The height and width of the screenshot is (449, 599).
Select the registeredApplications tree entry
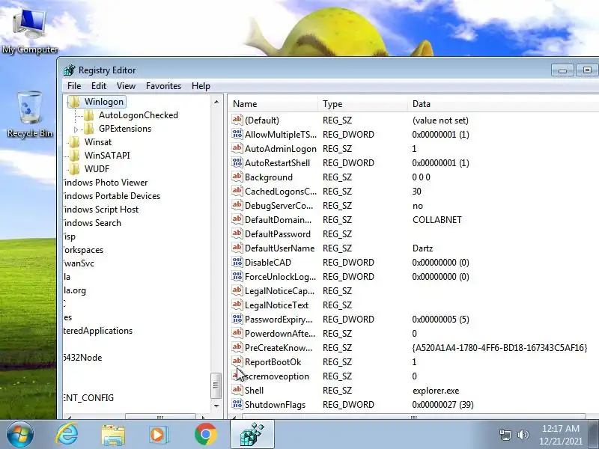[98, 331]
